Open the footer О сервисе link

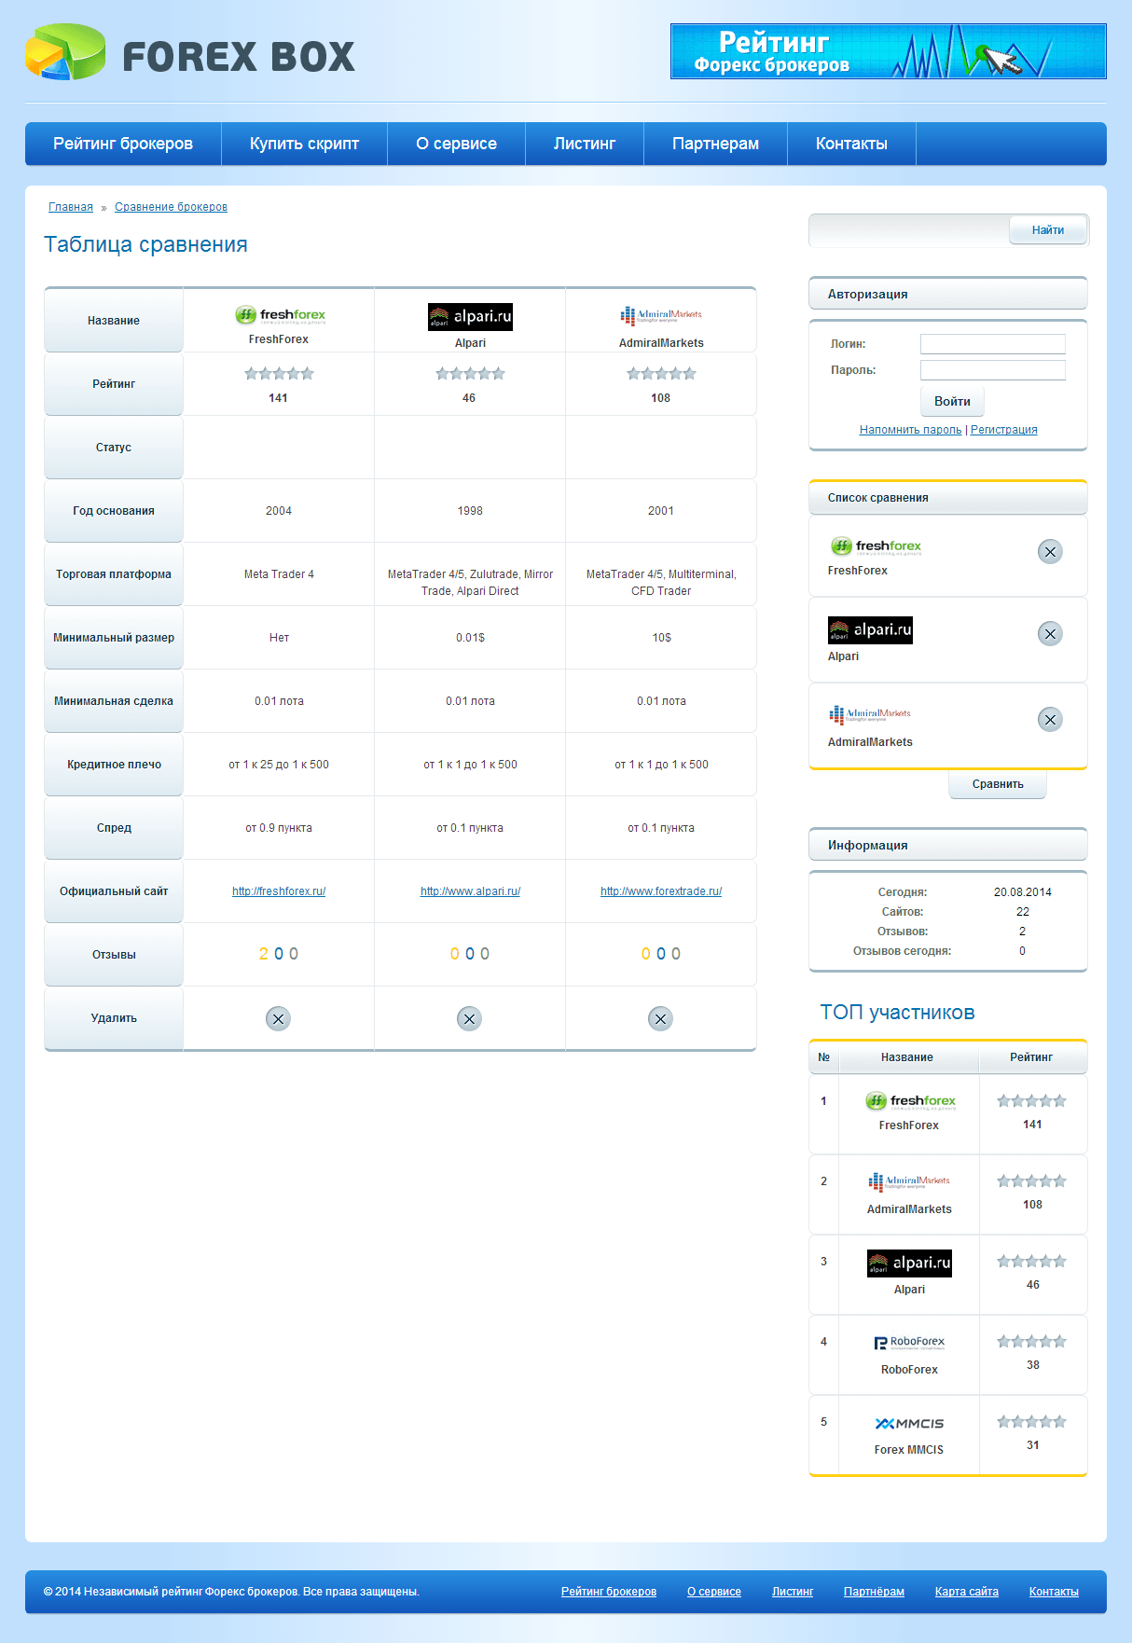point(714,1592)
